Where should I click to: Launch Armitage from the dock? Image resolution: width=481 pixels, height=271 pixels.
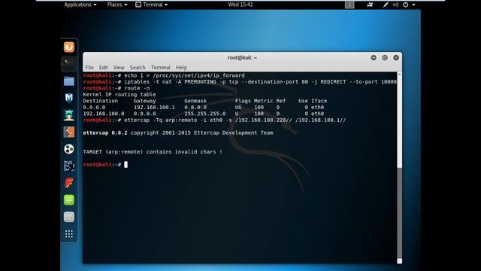pyautogui.click(x=69, y=115)
